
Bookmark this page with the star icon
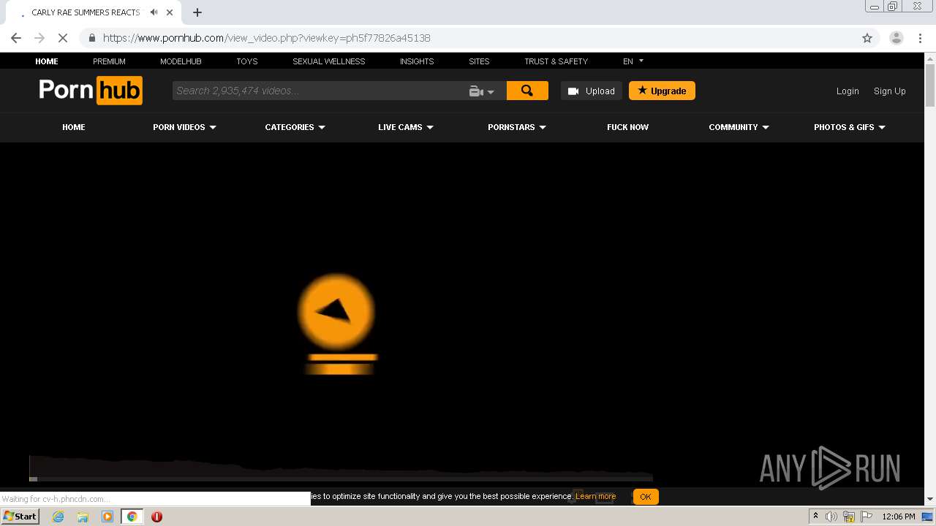867,38
